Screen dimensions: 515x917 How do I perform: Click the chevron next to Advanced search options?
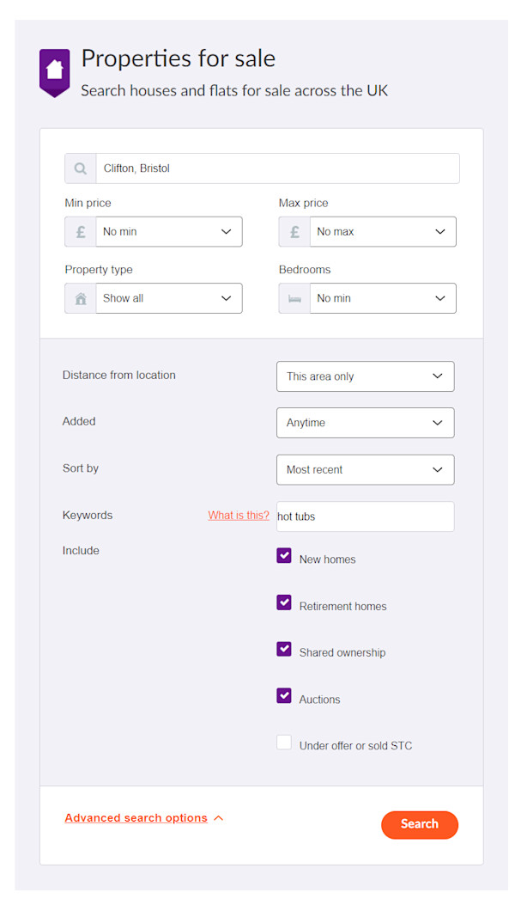(x=218, y=819)
